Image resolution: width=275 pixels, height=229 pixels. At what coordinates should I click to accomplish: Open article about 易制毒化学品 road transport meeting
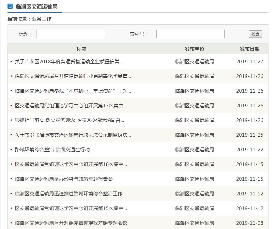(x=73, y=76)
